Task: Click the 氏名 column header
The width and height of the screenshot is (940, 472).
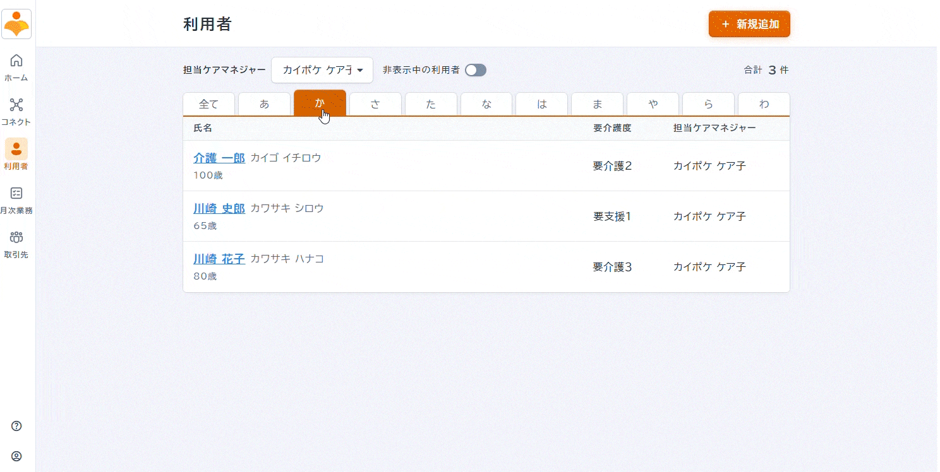Action: click(x=203, y=128)
